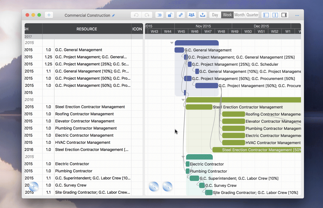
Task: Click the W52 week header on timeline
Action: pos(275,31)
